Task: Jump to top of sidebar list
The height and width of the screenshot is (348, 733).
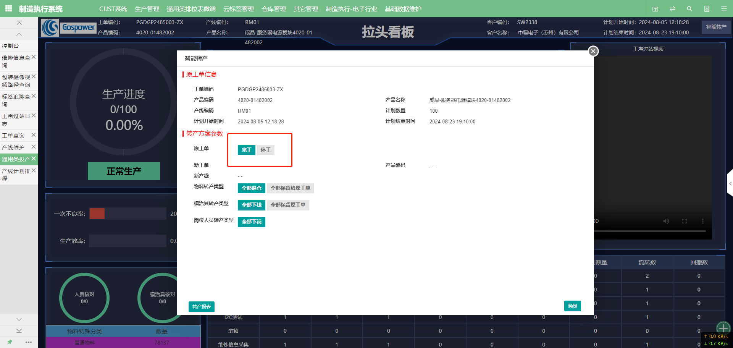Action: click(19, 23)
